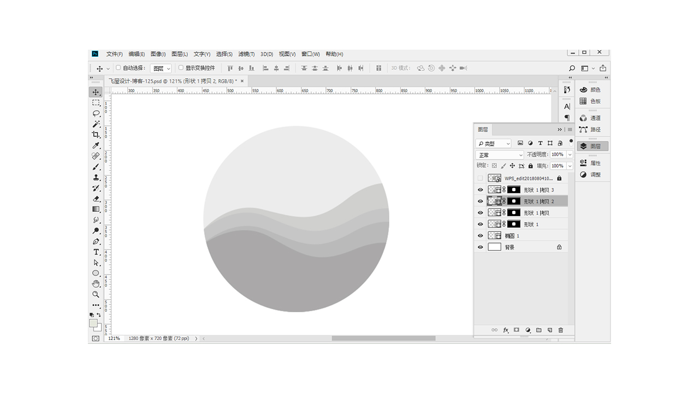Open the 图像(I) menu
Image resolution: width=699 pixels, height=393 pixels.
pyautogui.click(x=158, y=54)
